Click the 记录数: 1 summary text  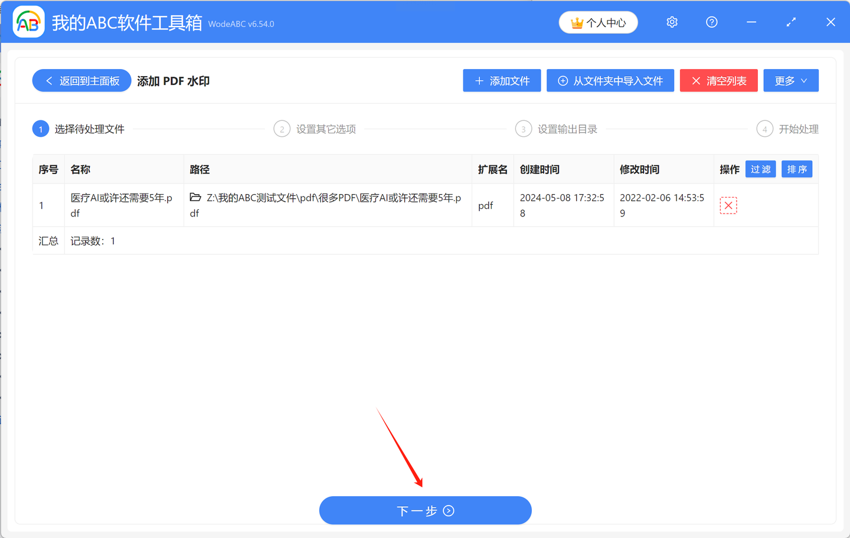pyautogui.click(x=93, y=241)
